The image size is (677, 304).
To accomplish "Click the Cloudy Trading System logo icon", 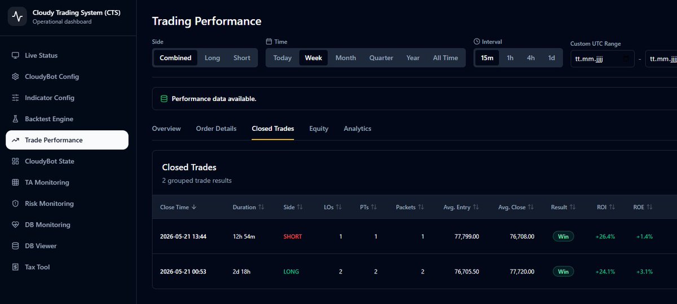I will tap(17, 17).
